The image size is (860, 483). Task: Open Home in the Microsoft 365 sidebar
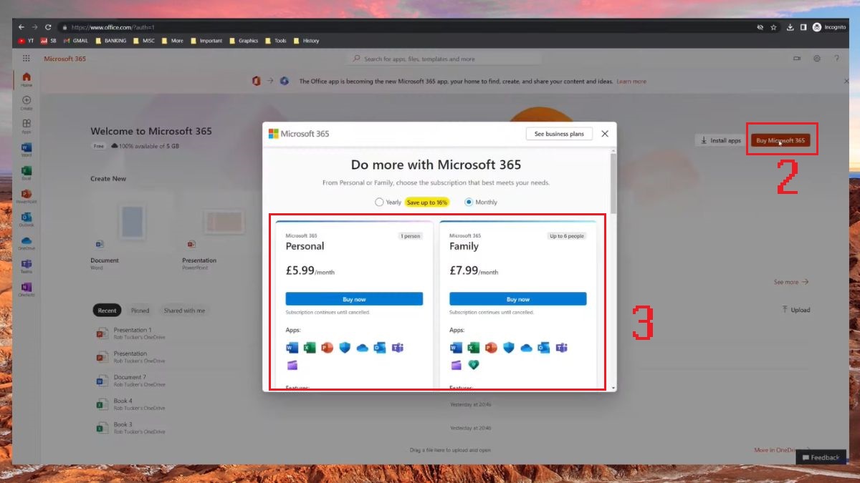[x=27, y=79]
